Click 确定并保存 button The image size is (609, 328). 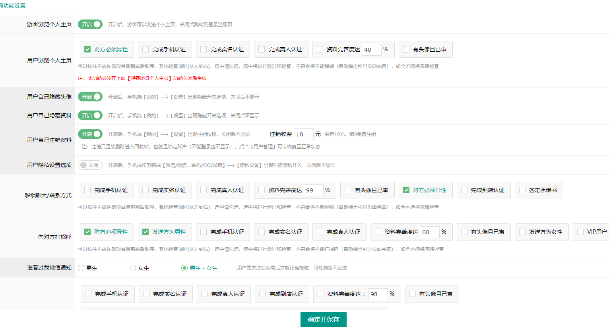pos(324,320)
